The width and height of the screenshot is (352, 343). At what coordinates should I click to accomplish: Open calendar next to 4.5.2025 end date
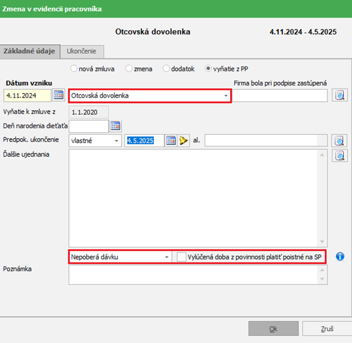(x=171, y=141)
